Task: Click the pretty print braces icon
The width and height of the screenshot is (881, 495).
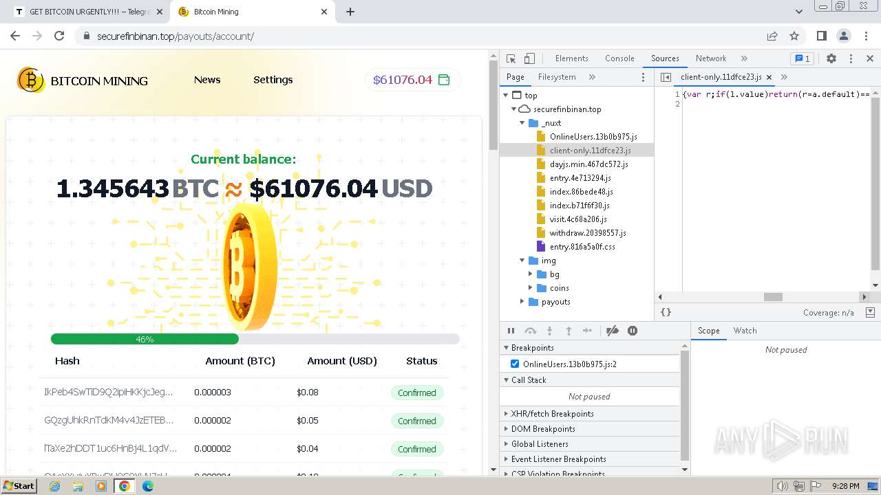Action: 666,312
